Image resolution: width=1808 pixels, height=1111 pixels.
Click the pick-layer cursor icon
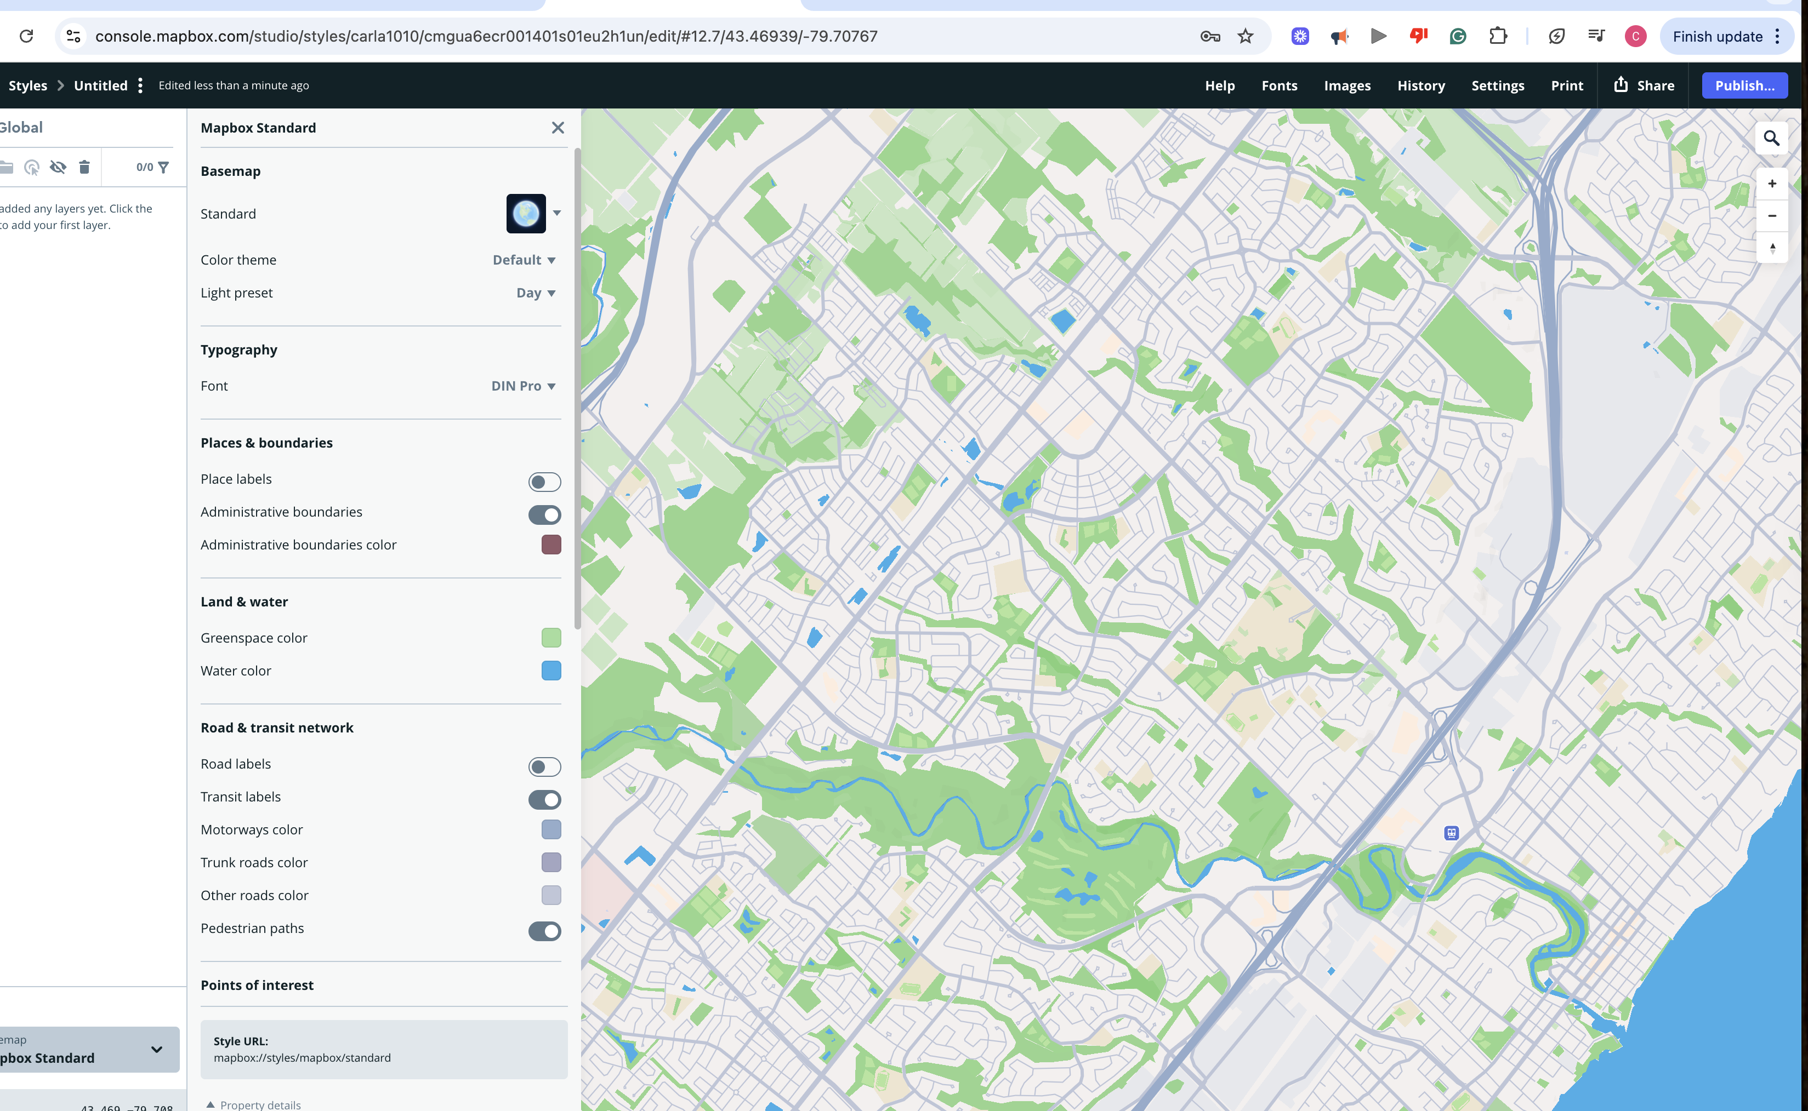(x=32, y=167)
